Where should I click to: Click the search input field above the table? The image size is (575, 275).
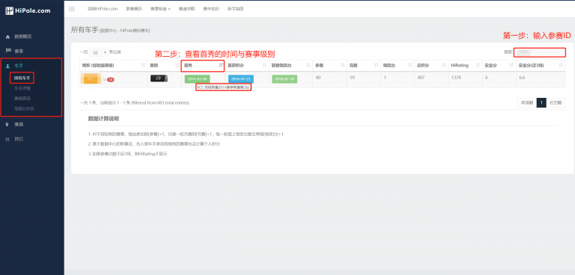pos(539,52)
